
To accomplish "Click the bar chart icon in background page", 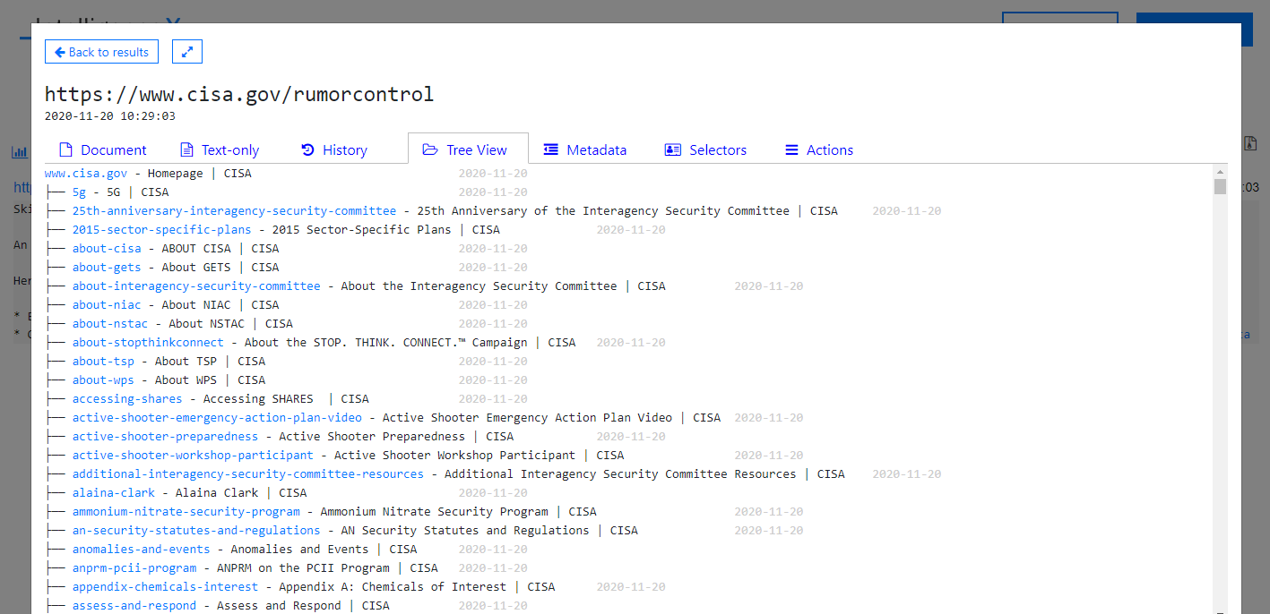I will tap(19, 152).
